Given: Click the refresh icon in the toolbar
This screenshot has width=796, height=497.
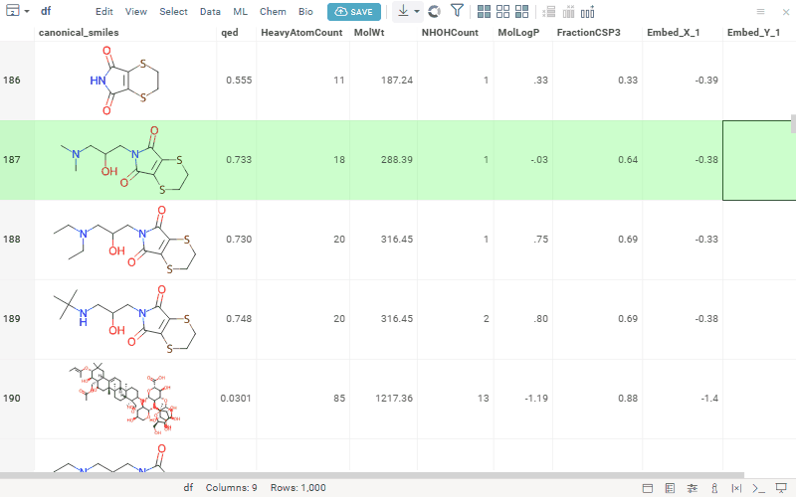Looking at the screenshot, I should tap(434, 12).
